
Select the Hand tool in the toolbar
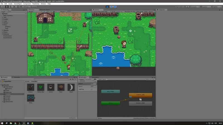point(3,7)
